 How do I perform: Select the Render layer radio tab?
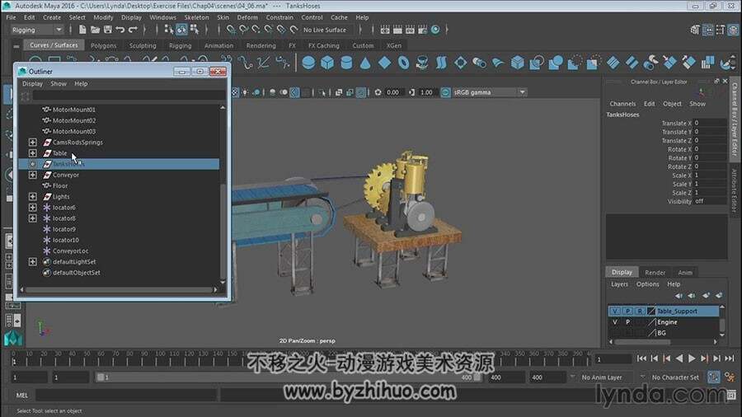coord(655,272)
